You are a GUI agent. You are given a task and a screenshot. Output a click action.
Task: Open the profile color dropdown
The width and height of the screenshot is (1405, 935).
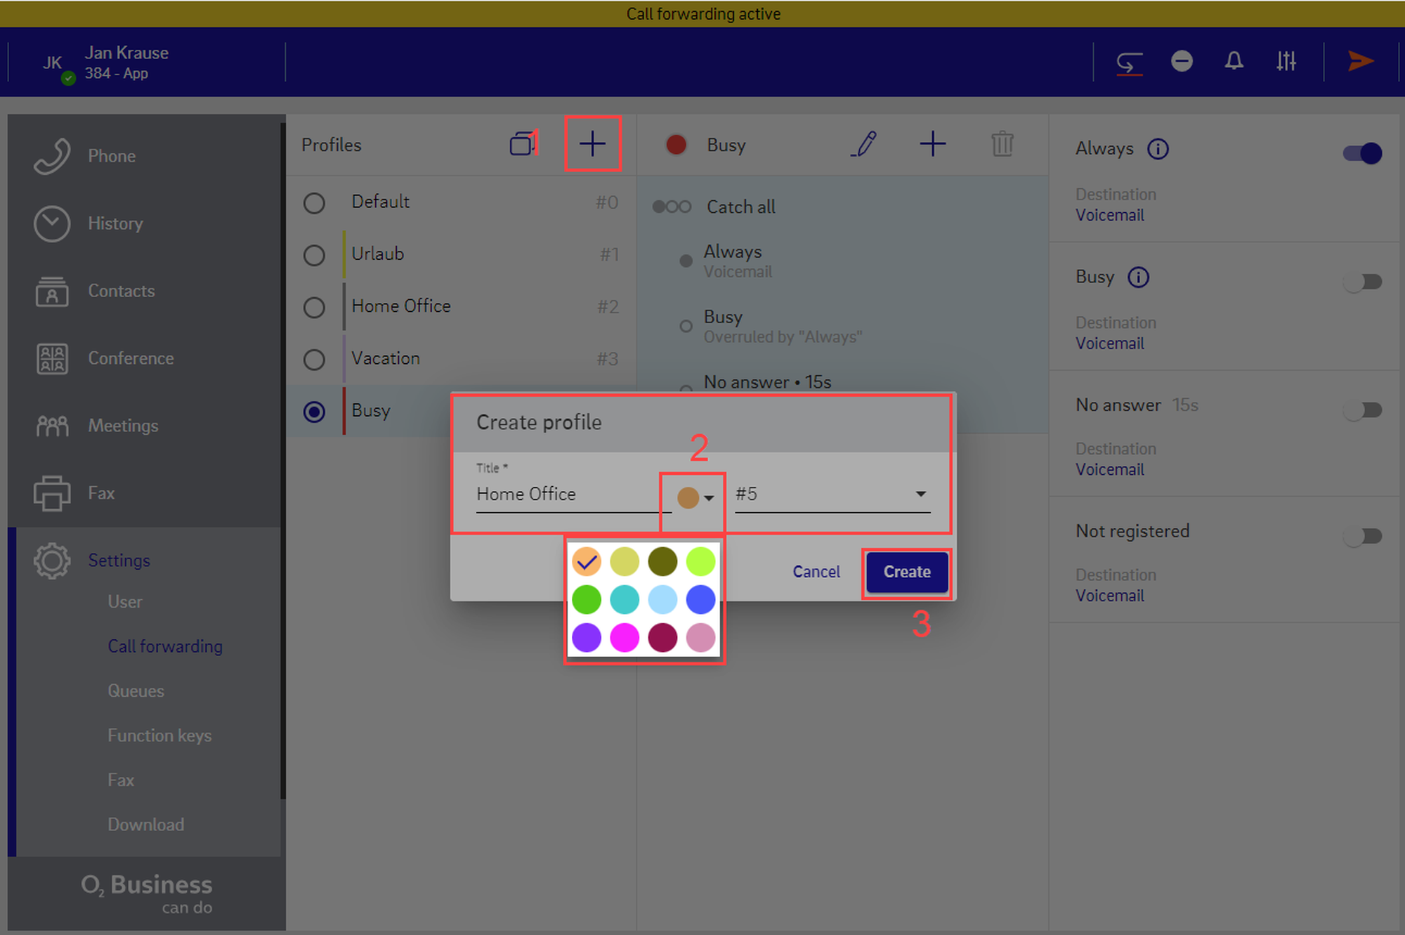(x=695, y=497)
